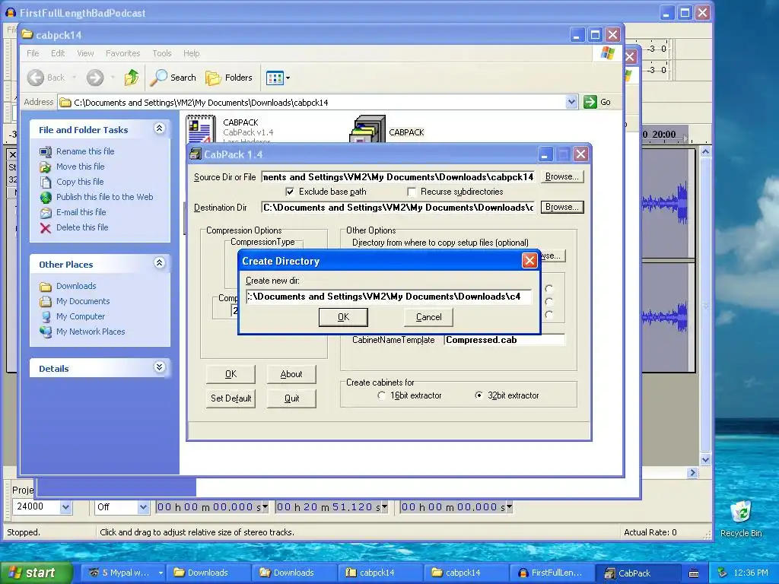This screenshot has height=584, width=779.
Task: Click the on-screen keyboard tray icon
Action: 694,573
